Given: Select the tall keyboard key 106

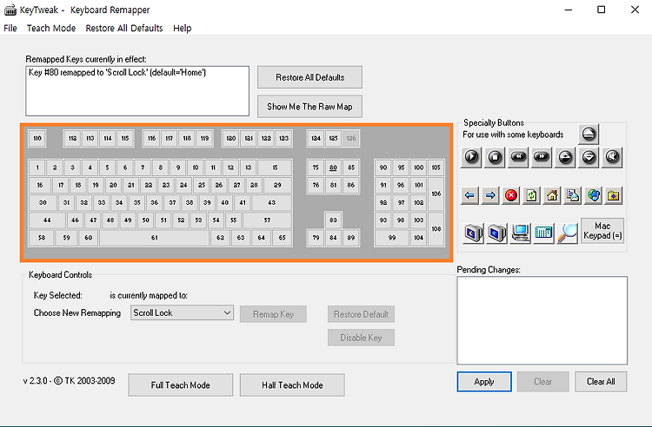Looking at the screenshot, I should click(436, 194).
